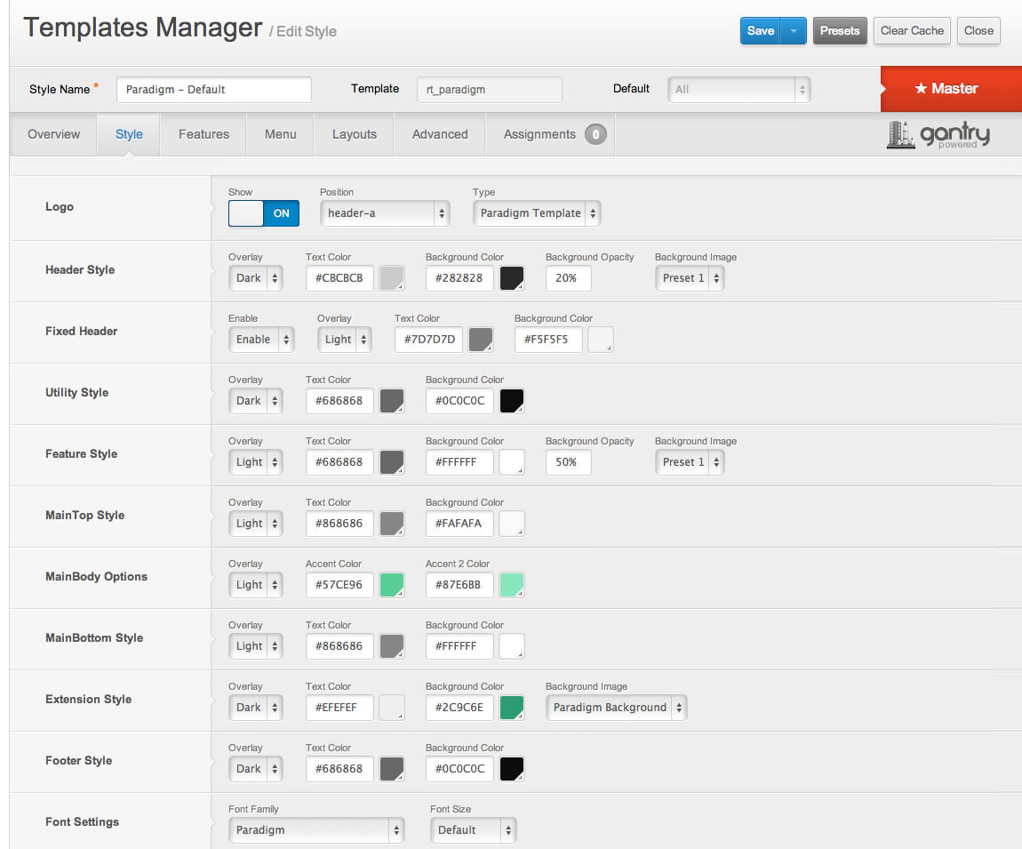Image resolution: width=1022 pixels, height=849 pixels.
Task: Click the Save button
Action: 760,30
